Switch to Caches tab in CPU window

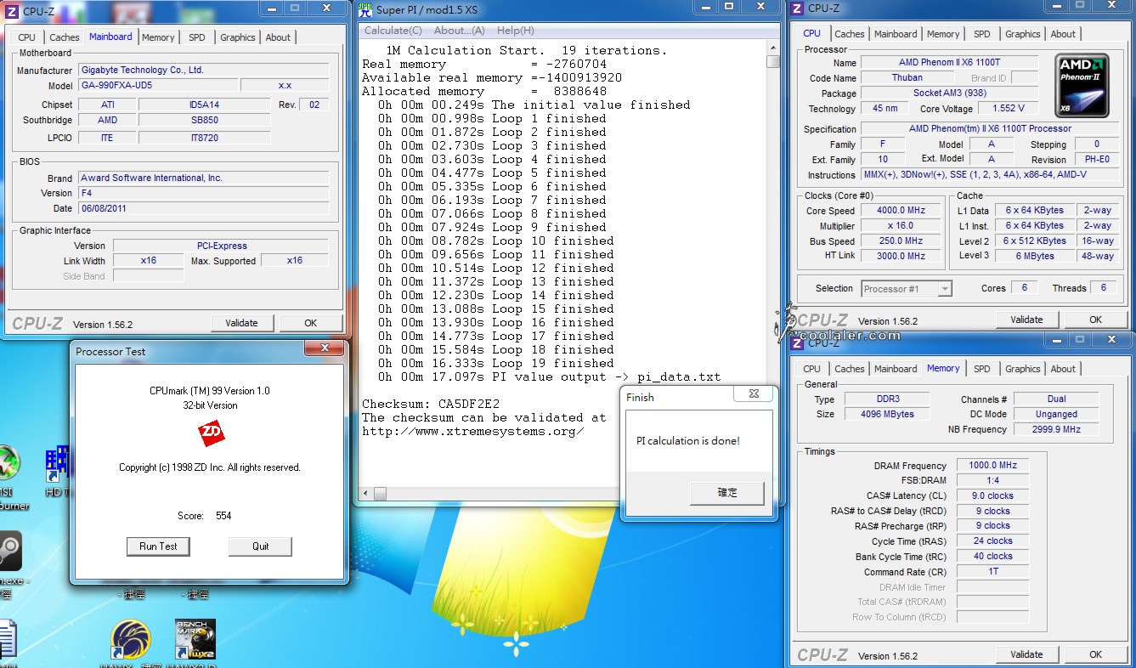point(850,34)
